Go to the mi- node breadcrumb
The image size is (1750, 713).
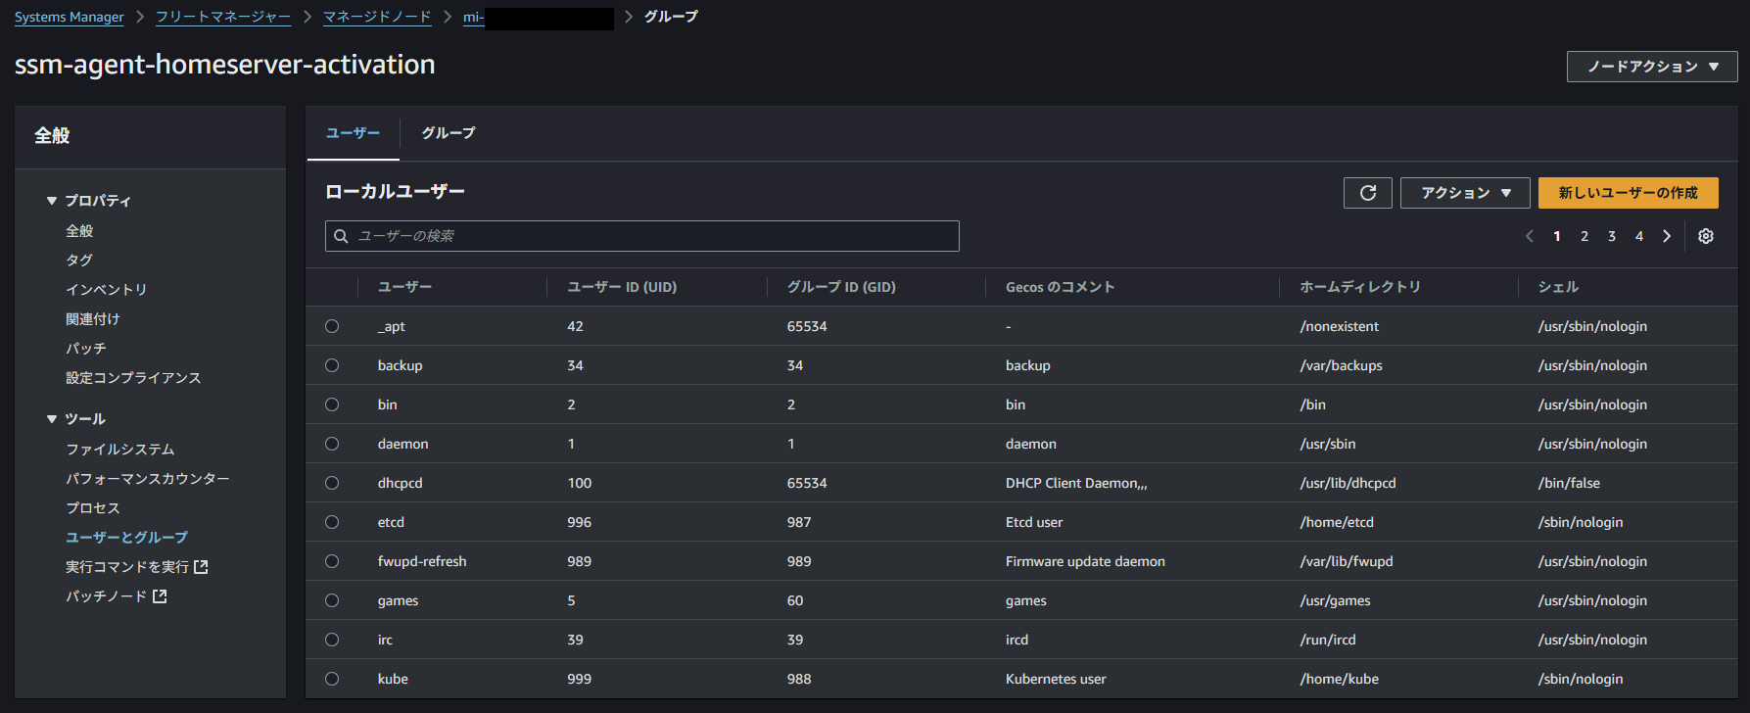(538, 18)
